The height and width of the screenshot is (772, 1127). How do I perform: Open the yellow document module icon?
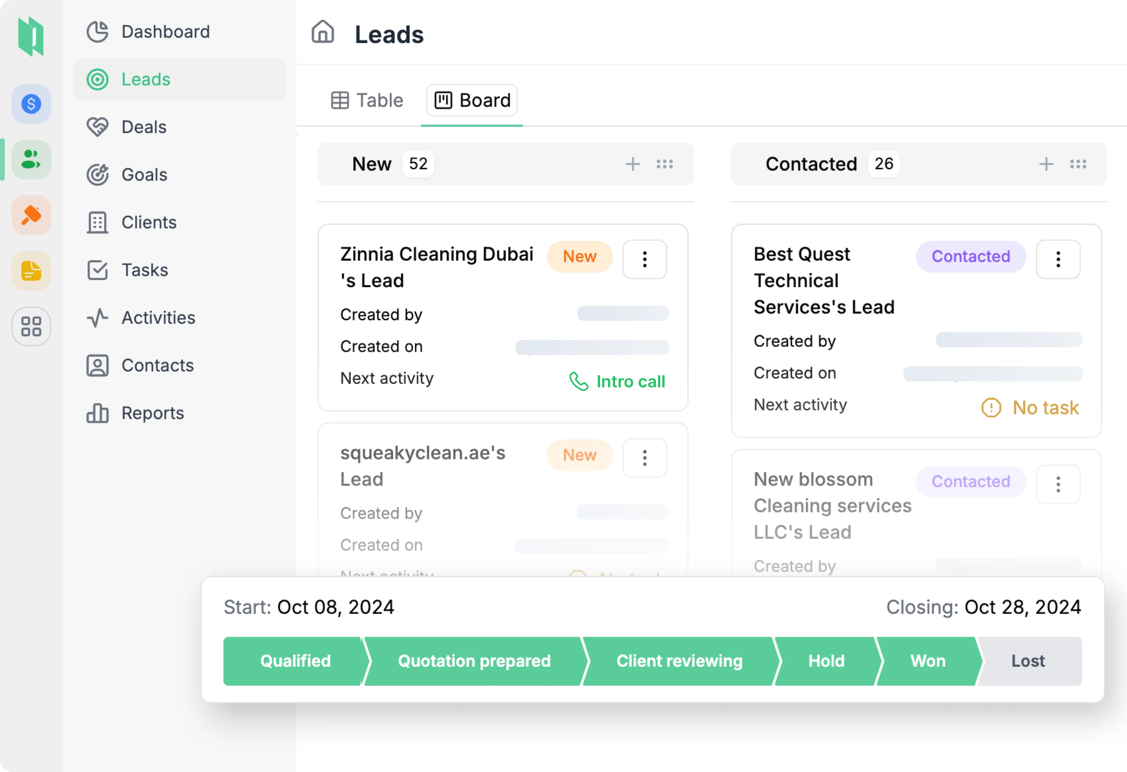pos(31,271)
